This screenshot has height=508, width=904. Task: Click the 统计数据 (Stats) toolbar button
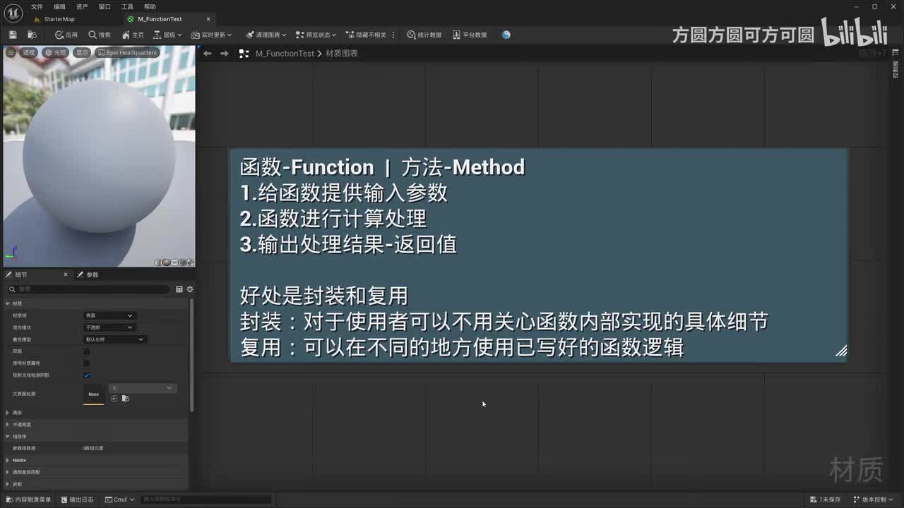[x=424, y=35]
